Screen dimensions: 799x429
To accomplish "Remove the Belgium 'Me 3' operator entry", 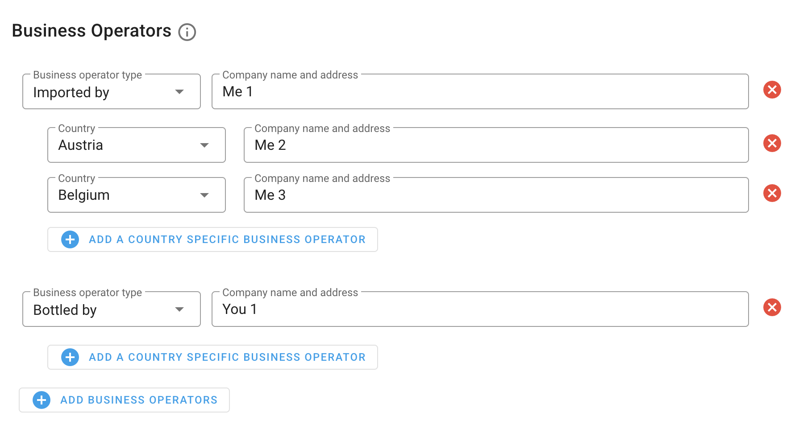I will (x=772, y=194).
